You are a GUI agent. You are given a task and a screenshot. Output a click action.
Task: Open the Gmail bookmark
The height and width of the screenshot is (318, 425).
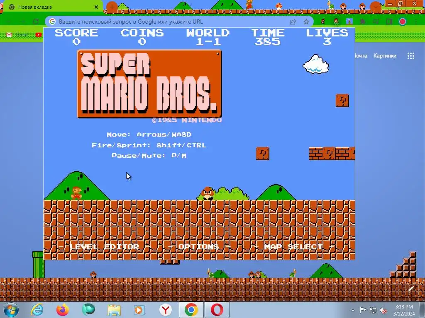click(x=17, y=35)
